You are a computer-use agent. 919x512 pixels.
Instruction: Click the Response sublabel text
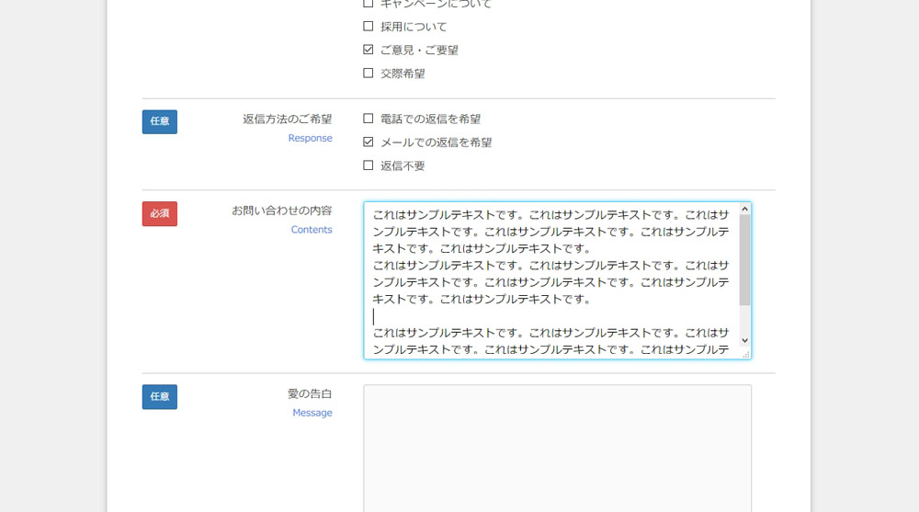point(310,139)
